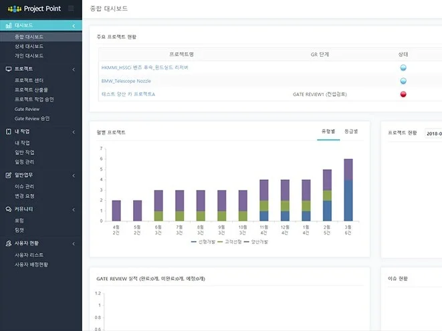The height and width of the screenshot is (331, 442).
Task: Toggle the hamburger sidebar menu icon
Action: (72, 9)
